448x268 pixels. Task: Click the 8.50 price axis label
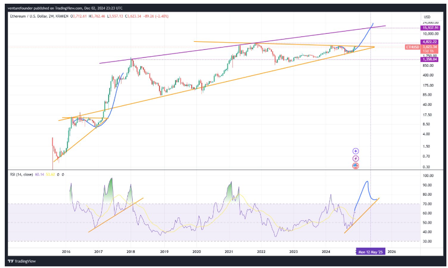coord(427,124)
